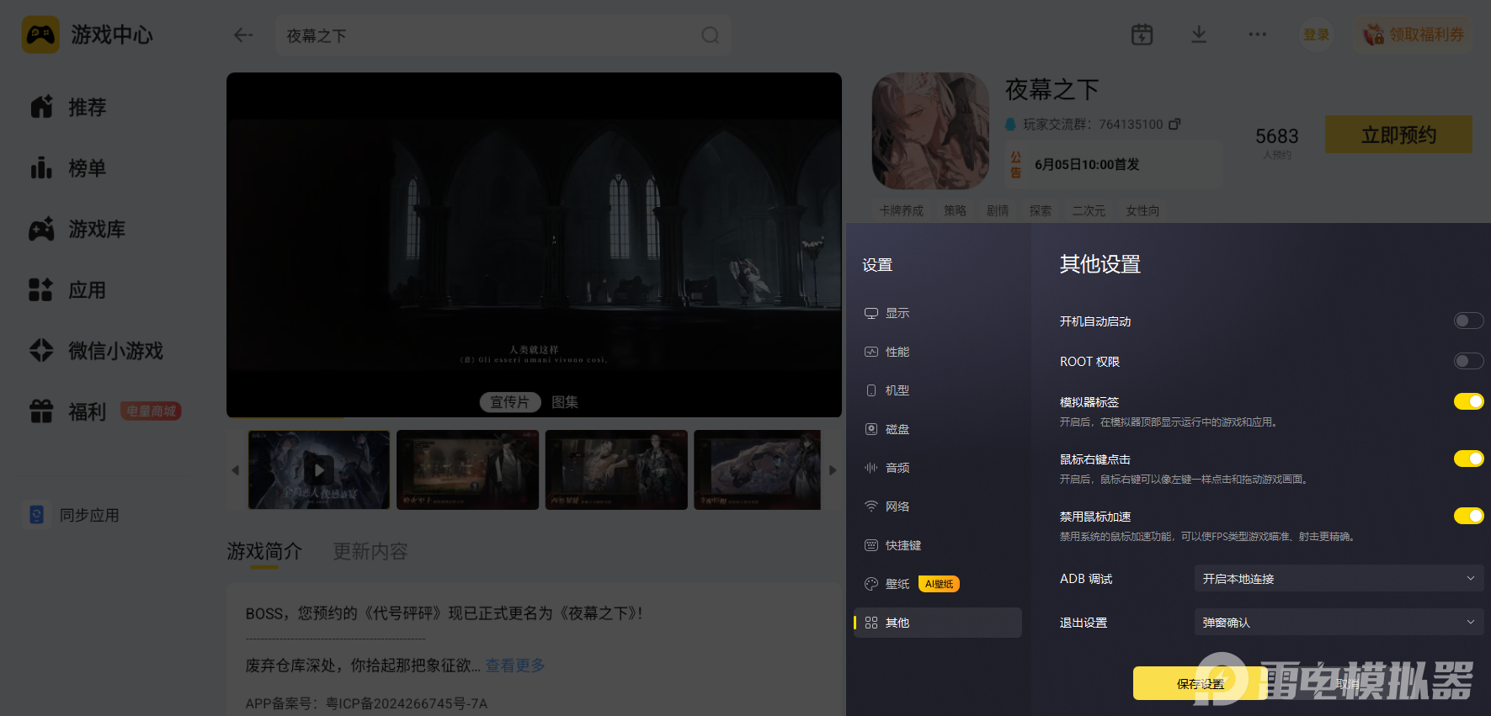Open the 查看更多 link
1491x716 pixels.
tap(515, 666)
